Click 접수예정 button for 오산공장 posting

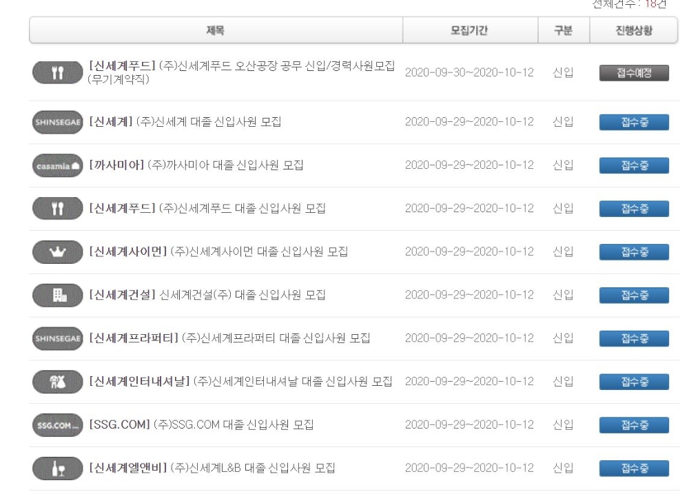[x=634, y=73]
